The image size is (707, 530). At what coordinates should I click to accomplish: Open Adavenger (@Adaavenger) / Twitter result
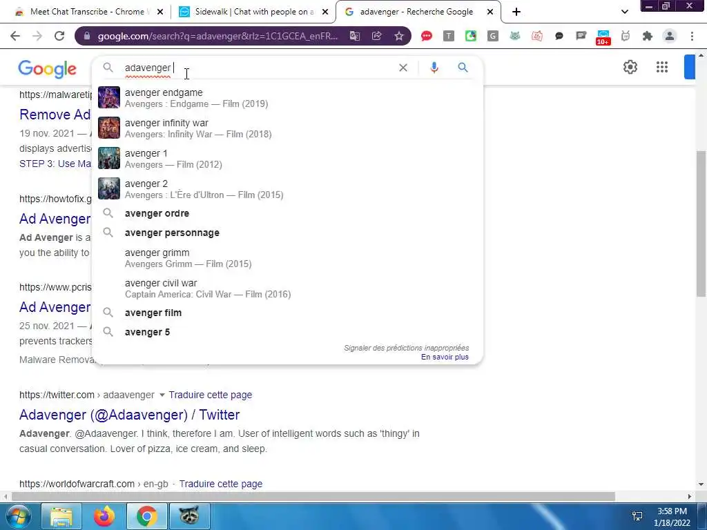coord(129,415)
